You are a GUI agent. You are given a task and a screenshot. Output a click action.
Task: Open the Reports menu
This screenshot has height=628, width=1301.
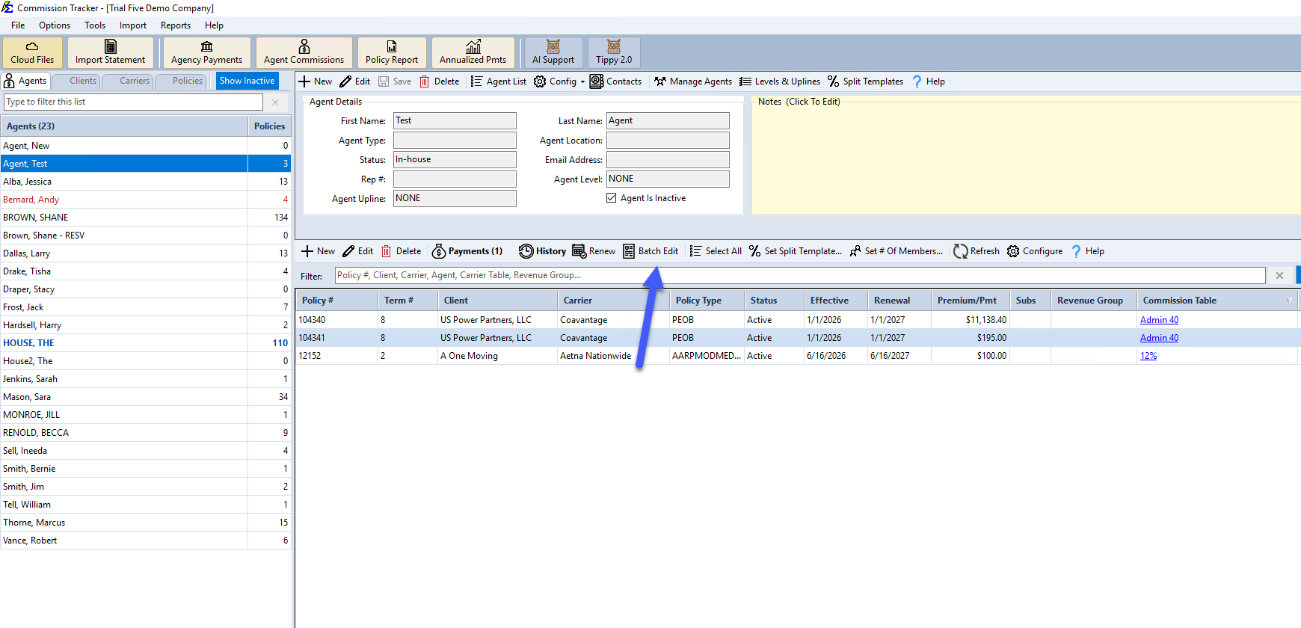176,25
